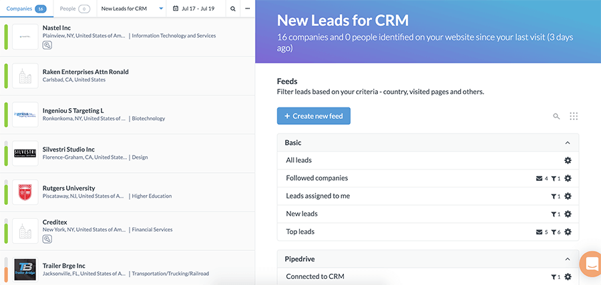Click the Higher Education industry label

click(x=152, y=196)
